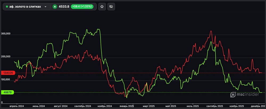The image size is (266, 109).
Task: Click the 'апрель 2024' time axis label
Action: point(17,106)
